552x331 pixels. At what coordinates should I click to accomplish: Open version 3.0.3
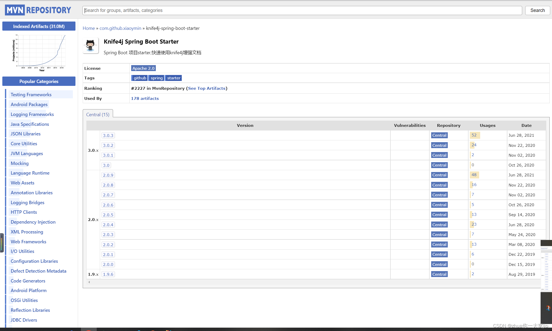pyautogui.click(x=108, y=135)
